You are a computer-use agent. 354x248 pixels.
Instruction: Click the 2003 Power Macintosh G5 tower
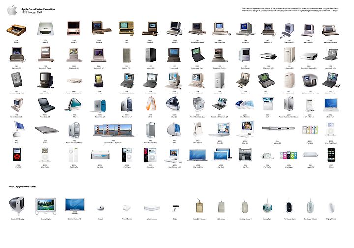pyautogui.click(x=150, y=129)
